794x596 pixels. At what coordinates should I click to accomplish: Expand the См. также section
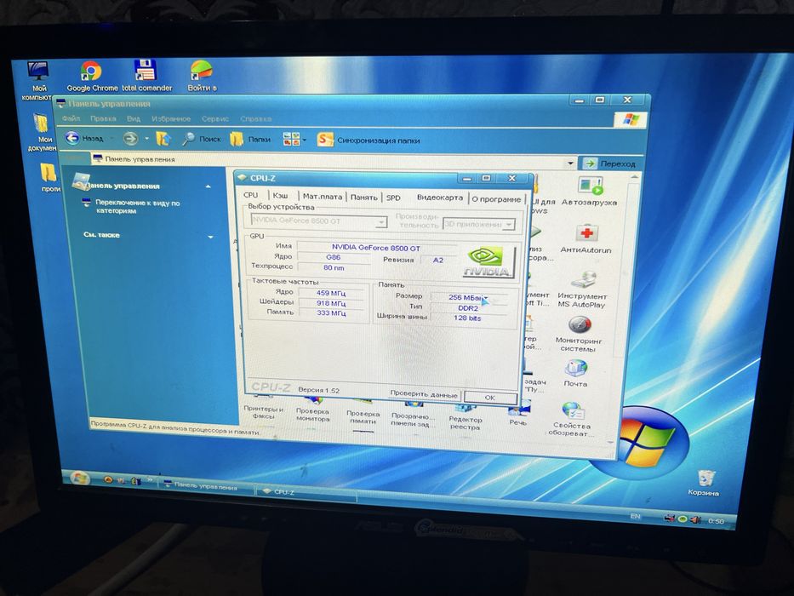pos(211,236)
